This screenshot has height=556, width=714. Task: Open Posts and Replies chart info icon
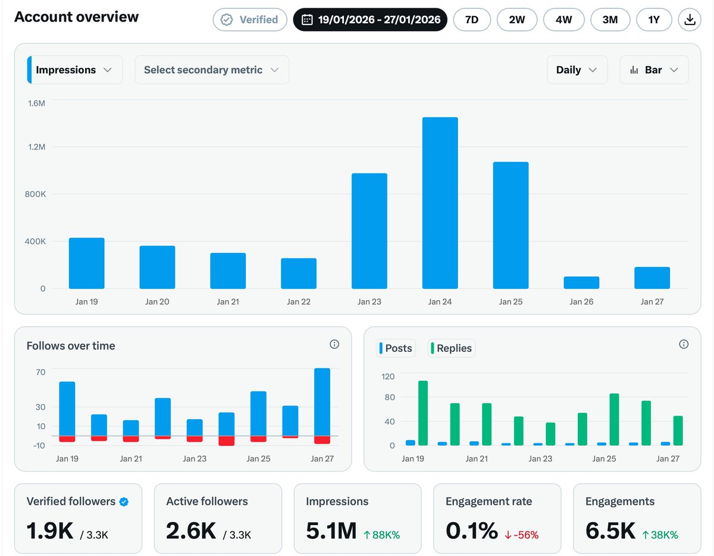pos(684,344)
